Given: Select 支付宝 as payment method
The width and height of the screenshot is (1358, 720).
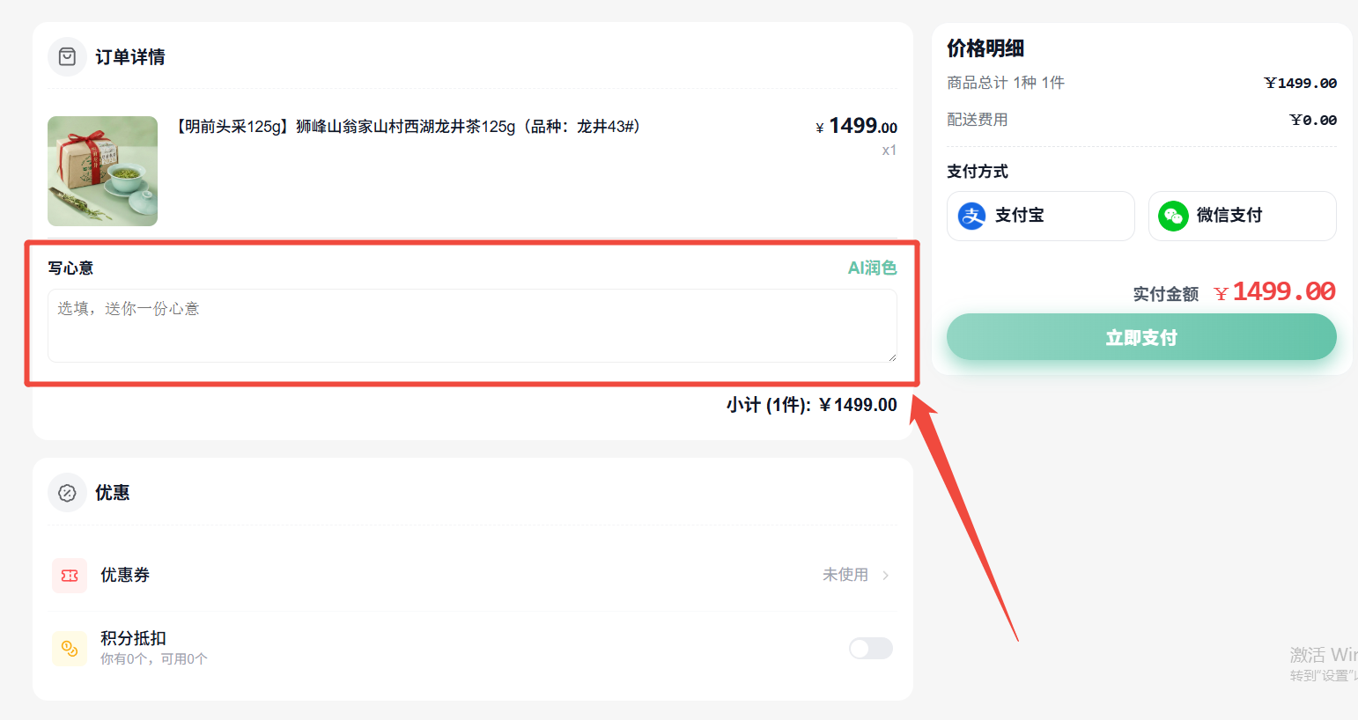Looking at the screenshot, I should coord(1040,216).
